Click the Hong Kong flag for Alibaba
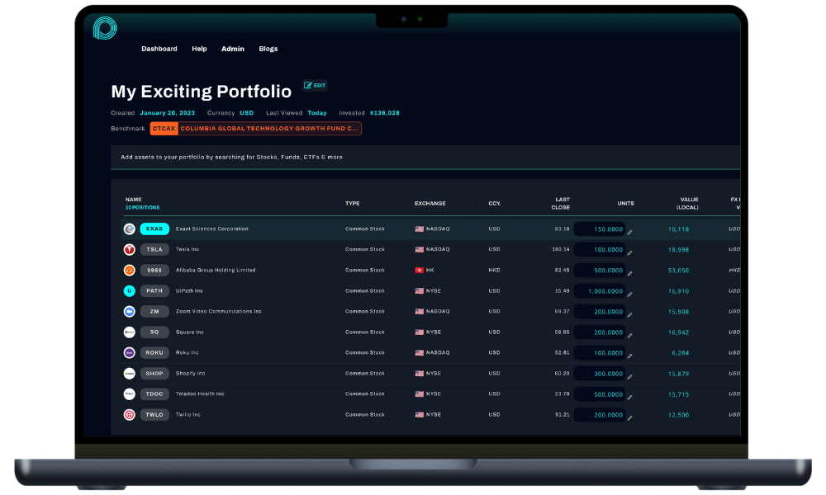Viewport: 826px width, 495px height. 420,271
